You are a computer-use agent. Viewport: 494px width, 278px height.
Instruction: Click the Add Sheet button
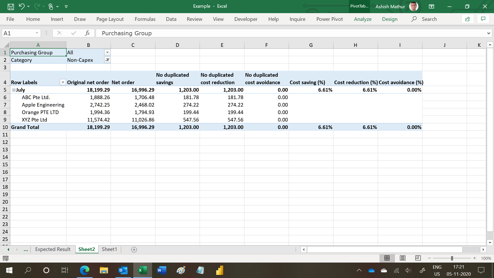point(134,249)
